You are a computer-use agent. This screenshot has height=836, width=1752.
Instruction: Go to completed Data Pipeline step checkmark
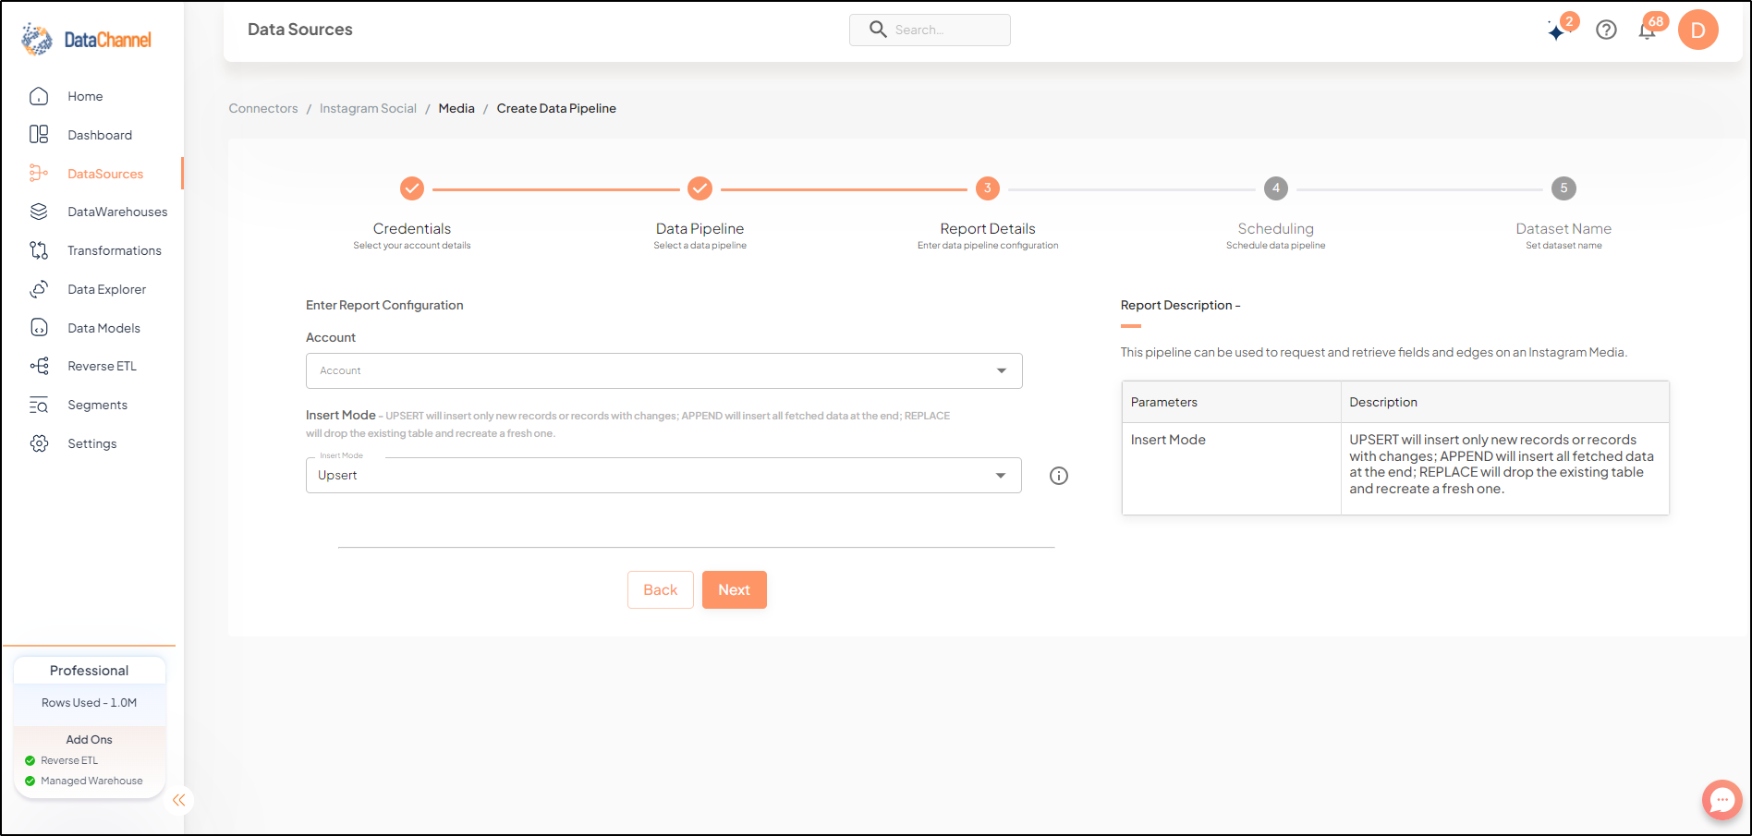coord(700,188)
